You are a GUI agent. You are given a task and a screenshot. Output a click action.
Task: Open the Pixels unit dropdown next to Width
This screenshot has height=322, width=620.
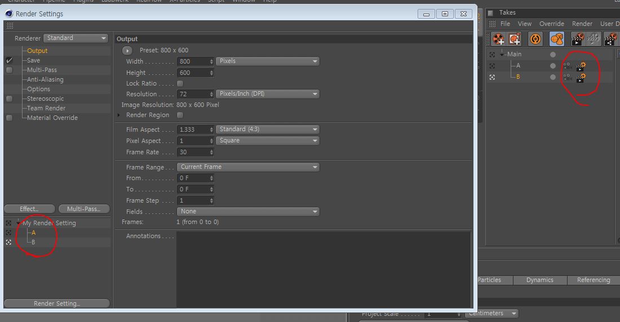click(x=268, y=61)
